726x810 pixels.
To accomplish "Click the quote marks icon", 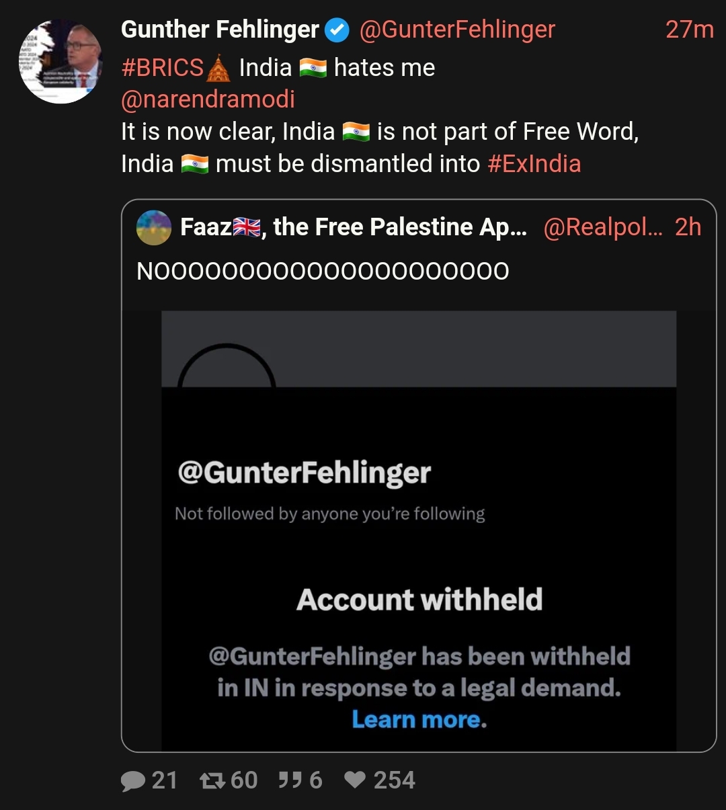I will point(289,780).
